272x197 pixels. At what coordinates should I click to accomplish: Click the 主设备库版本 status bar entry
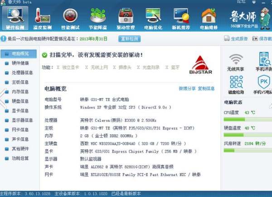coord(81,194)
